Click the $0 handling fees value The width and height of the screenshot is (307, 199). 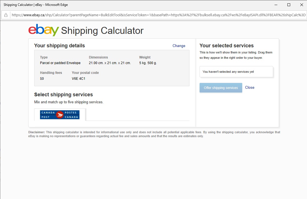(x=42, y=79)
